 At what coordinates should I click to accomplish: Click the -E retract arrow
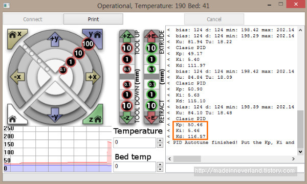(151, 118)
